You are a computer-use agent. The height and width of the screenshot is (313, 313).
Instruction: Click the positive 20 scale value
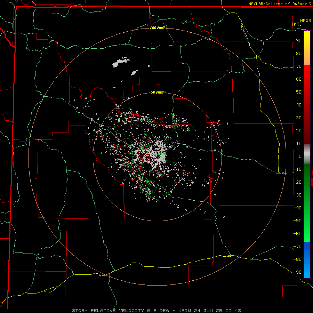tap(299, 130)
